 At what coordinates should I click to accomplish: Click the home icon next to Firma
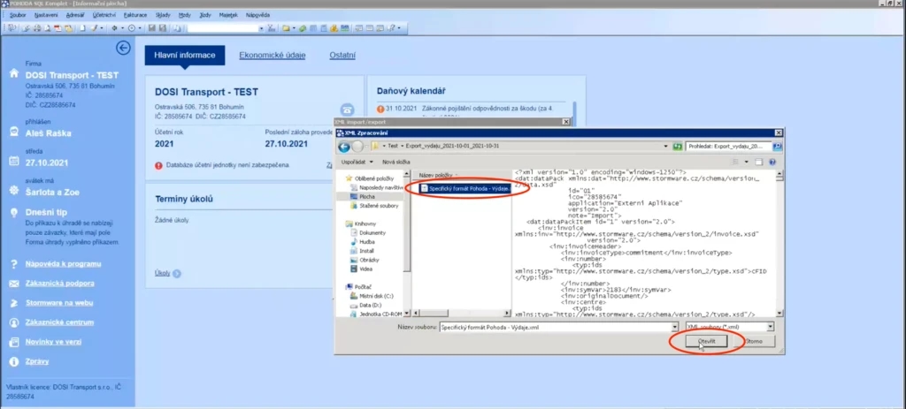pyautogui.click(x=15, y=74)
